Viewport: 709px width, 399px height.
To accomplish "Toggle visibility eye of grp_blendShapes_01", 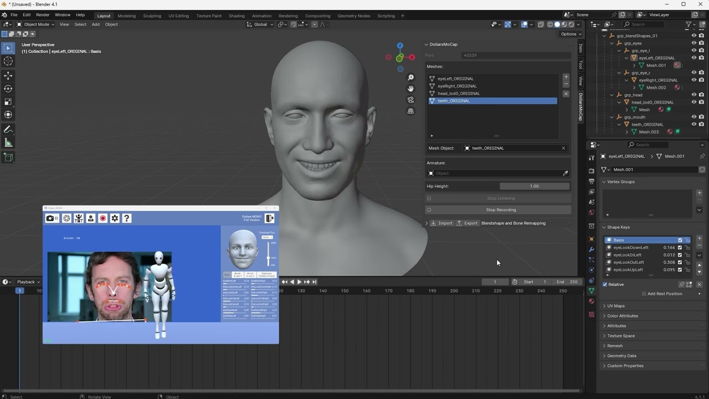I will (693, 35).
